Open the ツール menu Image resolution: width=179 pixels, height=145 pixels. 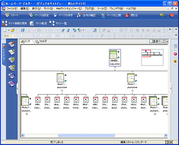coord(102,9)
